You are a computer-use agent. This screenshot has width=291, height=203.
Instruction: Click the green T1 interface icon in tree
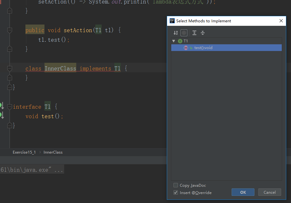click(180, 41)
